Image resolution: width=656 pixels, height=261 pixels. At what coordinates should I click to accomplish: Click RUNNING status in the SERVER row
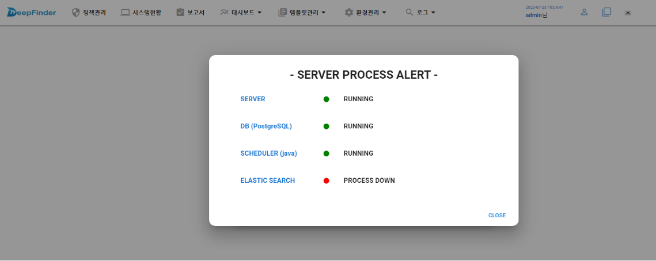point(358,99)
